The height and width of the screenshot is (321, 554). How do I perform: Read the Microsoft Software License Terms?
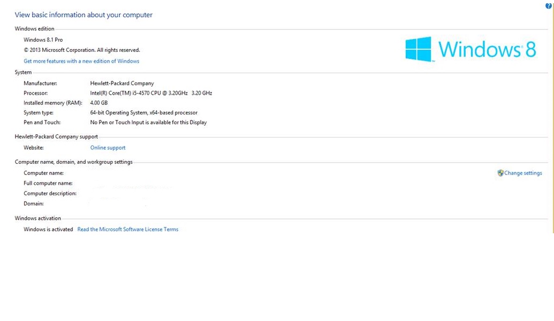(128, 229)
